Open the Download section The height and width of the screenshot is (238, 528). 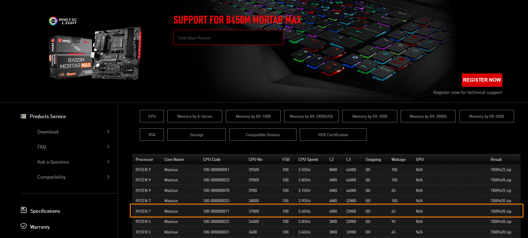pyautogui.click(x=48, y=132)
